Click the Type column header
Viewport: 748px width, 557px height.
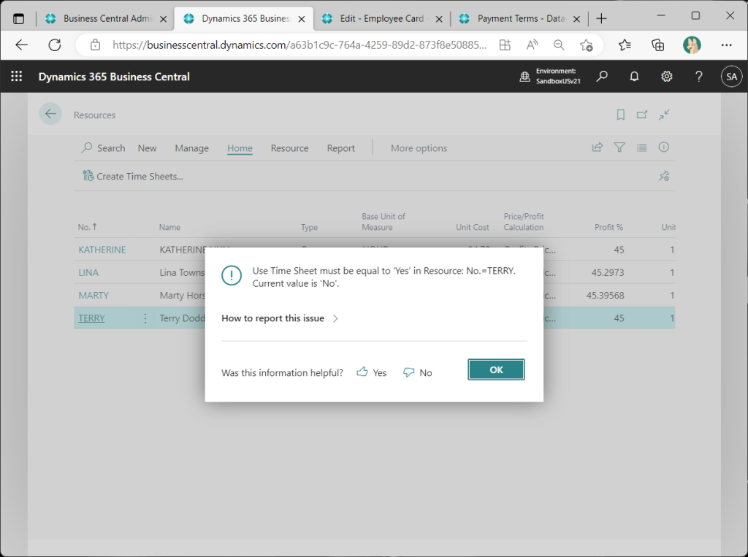click(309, 227)
